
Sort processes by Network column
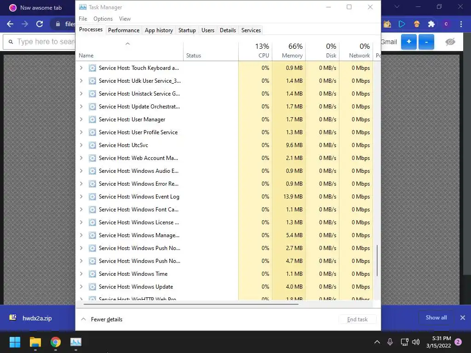[x=356, y=51]
